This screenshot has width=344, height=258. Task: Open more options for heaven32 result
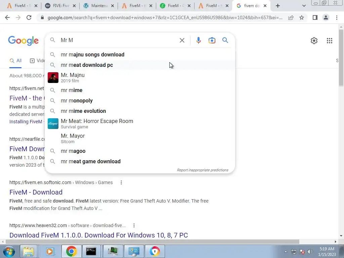pos(134,225)
